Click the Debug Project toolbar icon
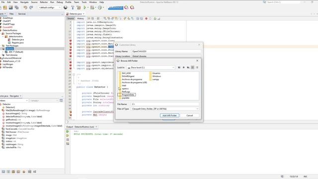This screenshot has height=179, width=318. point(92,7)
